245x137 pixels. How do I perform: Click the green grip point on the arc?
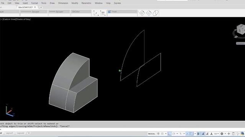pyautogui.click(x=120, y=71)
